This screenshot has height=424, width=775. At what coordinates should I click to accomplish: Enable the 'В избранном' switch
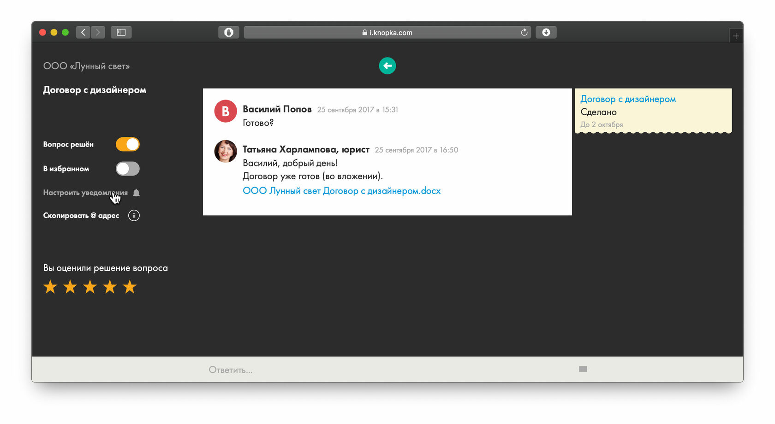click(128, 169)
